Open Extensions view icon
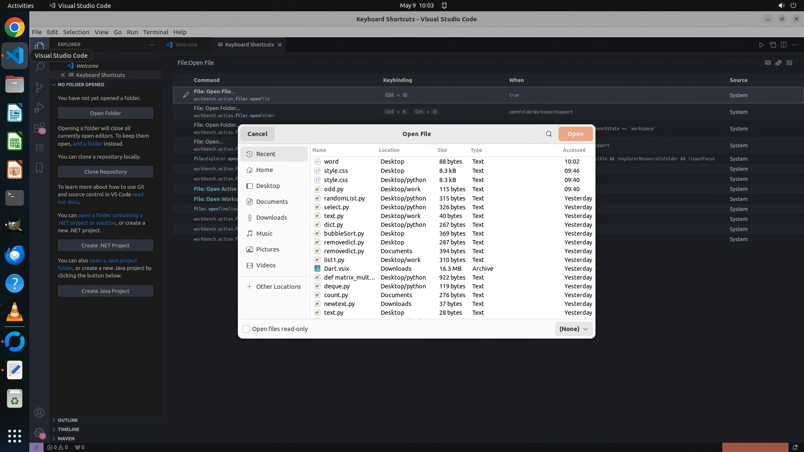This screenshot has height=452, width=804. click(39, 128)
